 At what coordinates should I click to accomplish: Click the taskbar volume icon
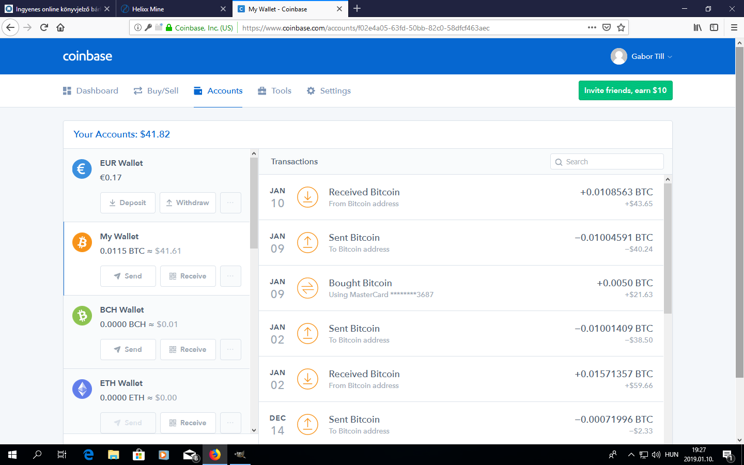[656, 455]
